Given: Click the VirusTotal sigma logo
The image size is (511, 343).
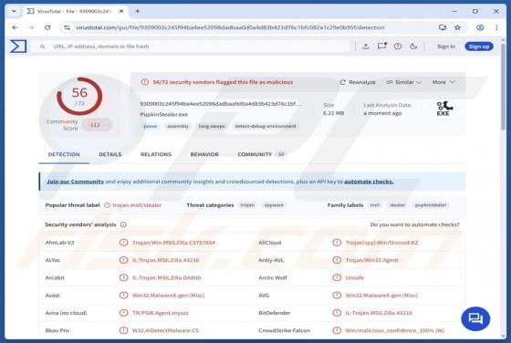Looking at the screenshot, I should (18, 47).
